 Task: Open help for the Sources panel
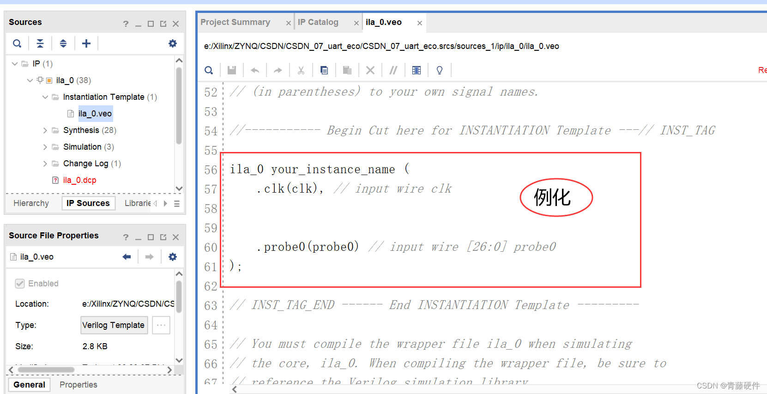126,24
